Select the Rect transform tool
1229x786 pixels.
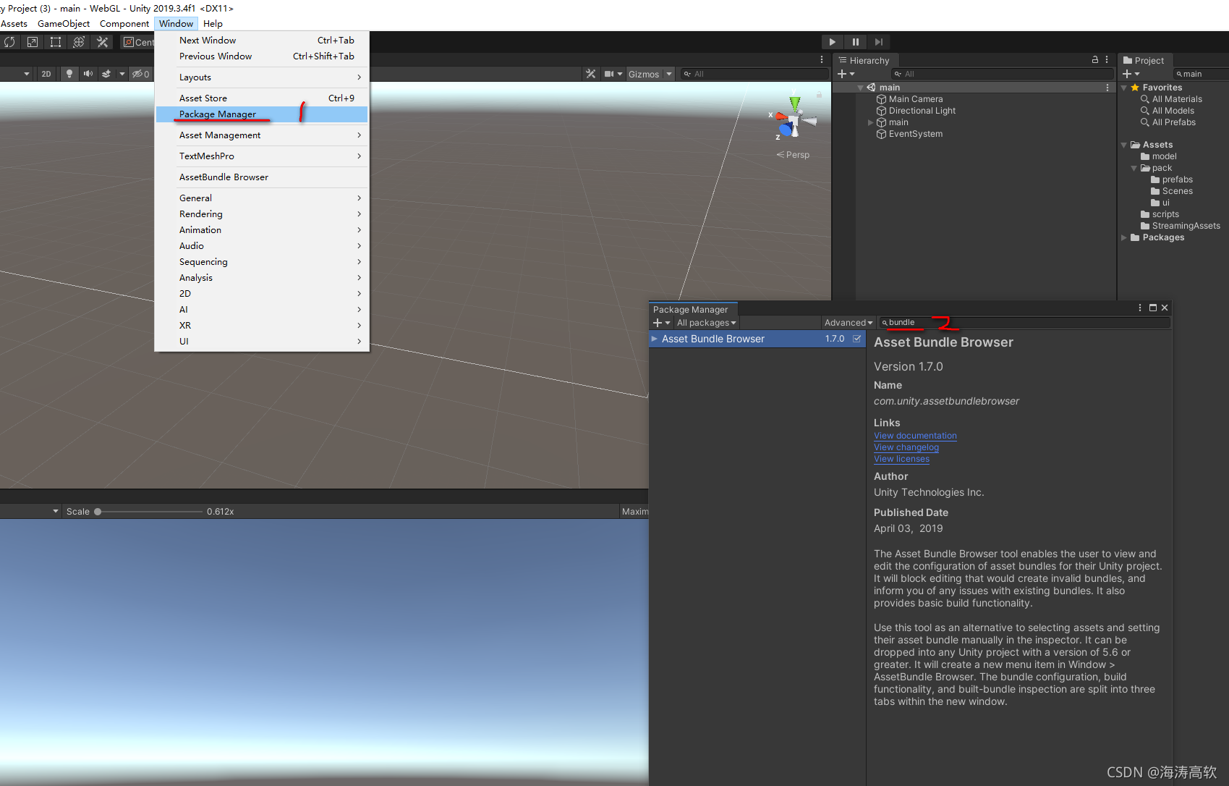click(56, 42)
